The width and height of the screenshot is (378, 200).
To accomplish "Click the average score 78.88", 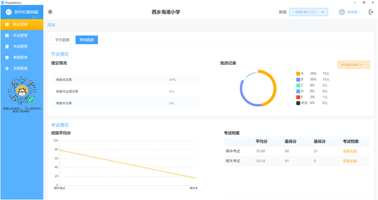I will (260, 151).
